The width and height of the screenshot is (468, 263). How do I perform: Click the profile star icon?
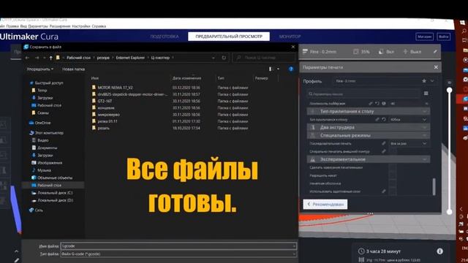(x=424, y=81)
